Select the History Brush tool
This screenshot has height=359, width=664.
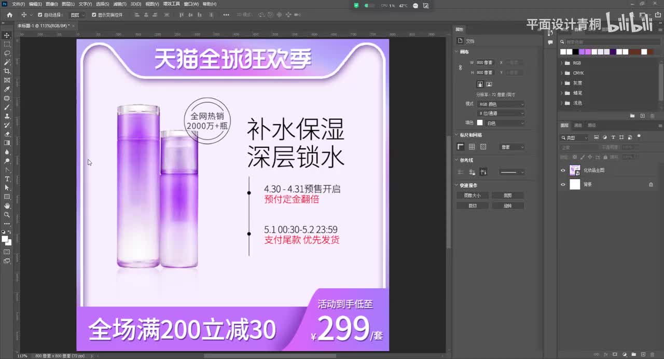[7, 125]
